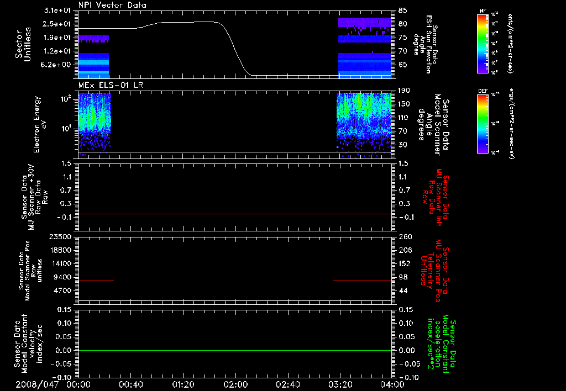Click the '9400' scanner position tick label
Image resolution: width=566 pixels, height=391 pixels.
point(62,277)
